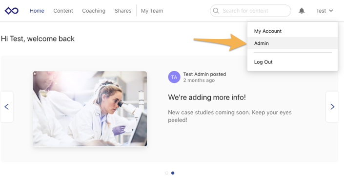Click "Test Admin posted" author text
This screenshot has height=178, width=344.
[x=204, y=74]
